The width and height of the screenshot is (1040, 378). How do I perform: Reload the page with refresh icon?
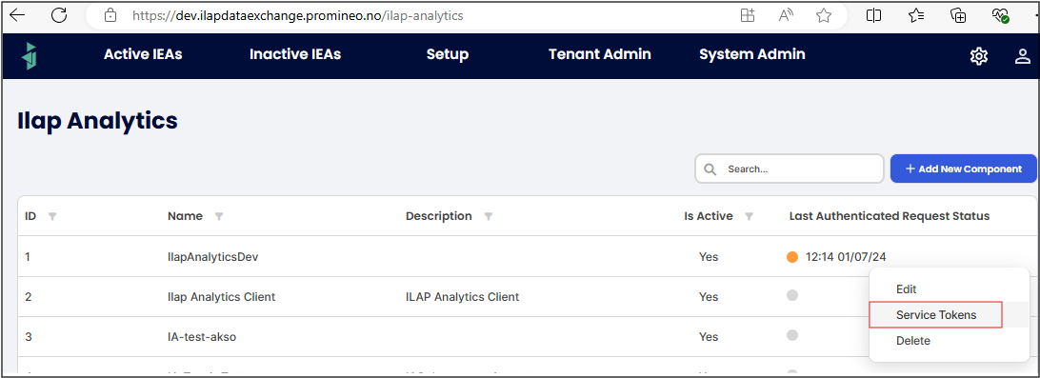point(59,15)
